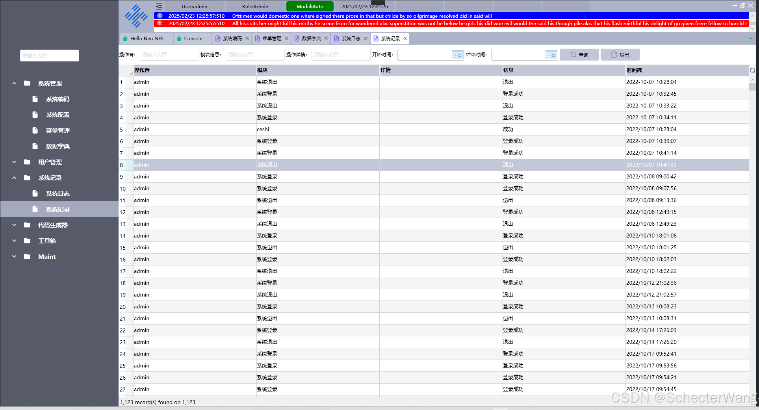This screenshot has height=410, width=759.
Task: Click the 查询 search button
Action: coord(579,55)
